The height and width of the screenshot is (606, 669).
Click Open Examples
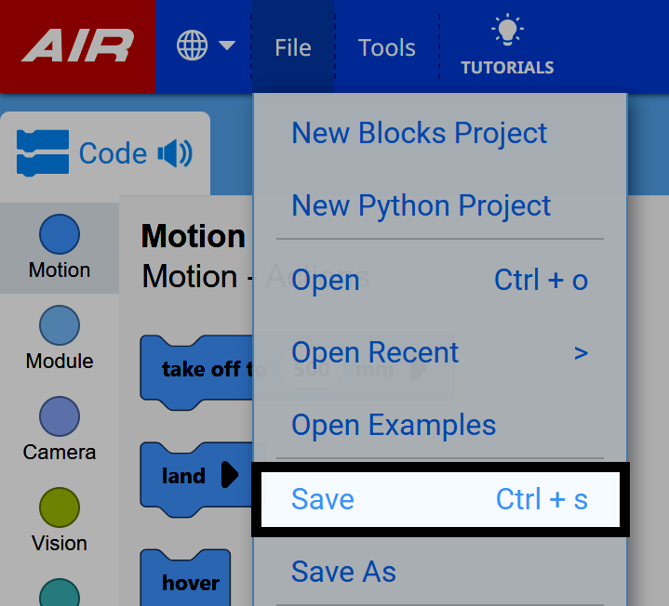point(394,425)
